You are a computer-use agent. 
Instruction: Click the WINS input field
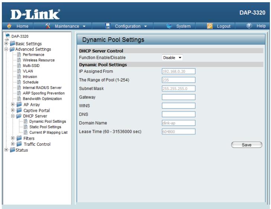pyautogui.click(x=179, y=106)
